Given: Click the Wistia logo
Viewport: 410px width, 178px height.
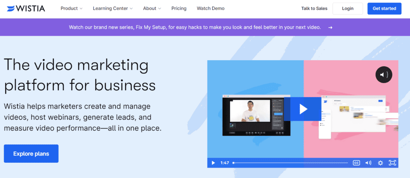Looking at the screenshot, I should click(x=26, y=8).
